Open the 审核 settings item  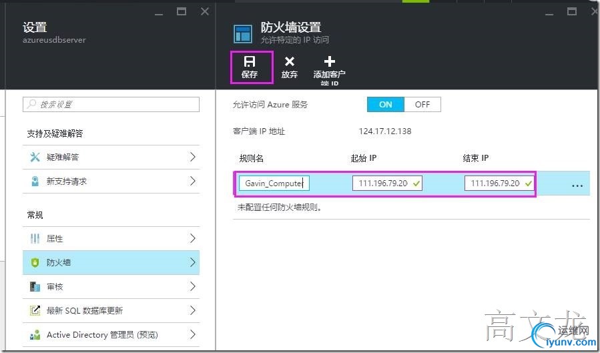click(x=111, y=286)
